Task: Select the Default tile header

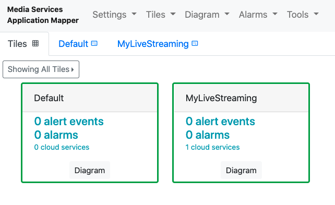Action: click(90, 98)
